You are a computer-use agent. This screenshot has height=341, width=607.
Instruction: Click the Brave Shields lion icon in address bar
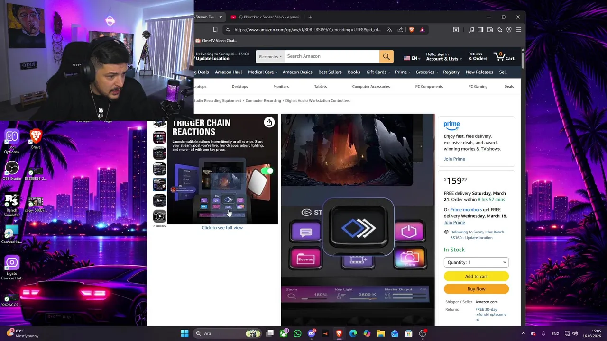point(411,30)
